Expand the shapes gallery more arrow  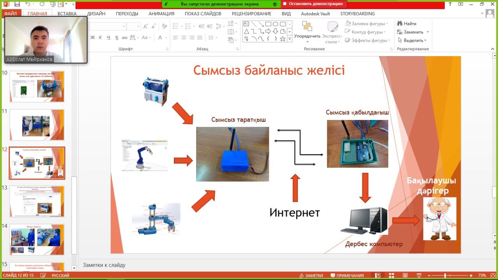289,39
